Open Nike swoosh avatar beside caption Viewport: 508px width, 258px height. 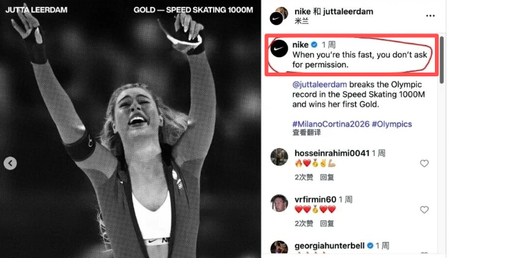(x=279, y=49)
